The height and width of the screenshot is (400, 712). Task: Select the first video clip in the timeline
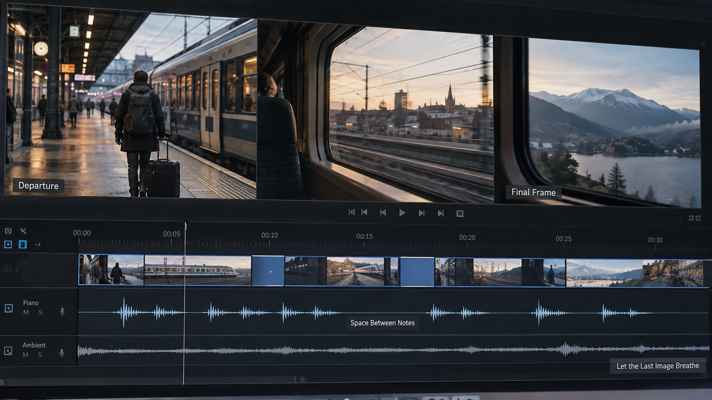coord(111,269)
